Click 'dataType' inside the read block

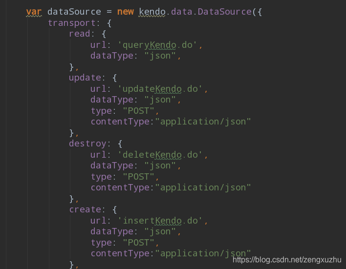point(112,56)
